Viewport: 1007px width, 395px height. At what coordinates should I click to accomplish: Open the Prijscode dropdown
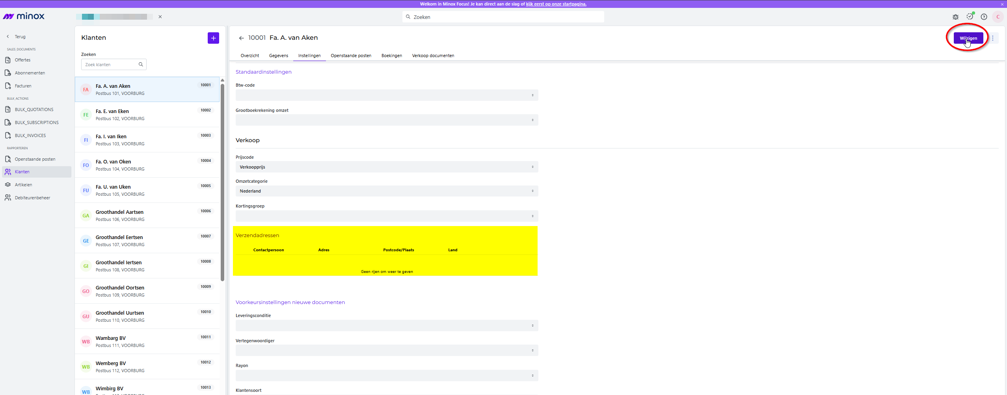point(387,167)
